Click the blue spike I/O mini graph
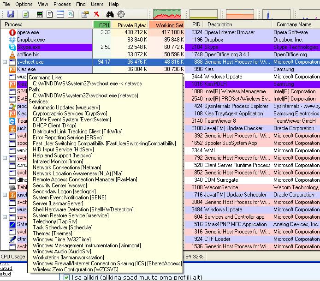The image size is (320, 281). point(276,14)
